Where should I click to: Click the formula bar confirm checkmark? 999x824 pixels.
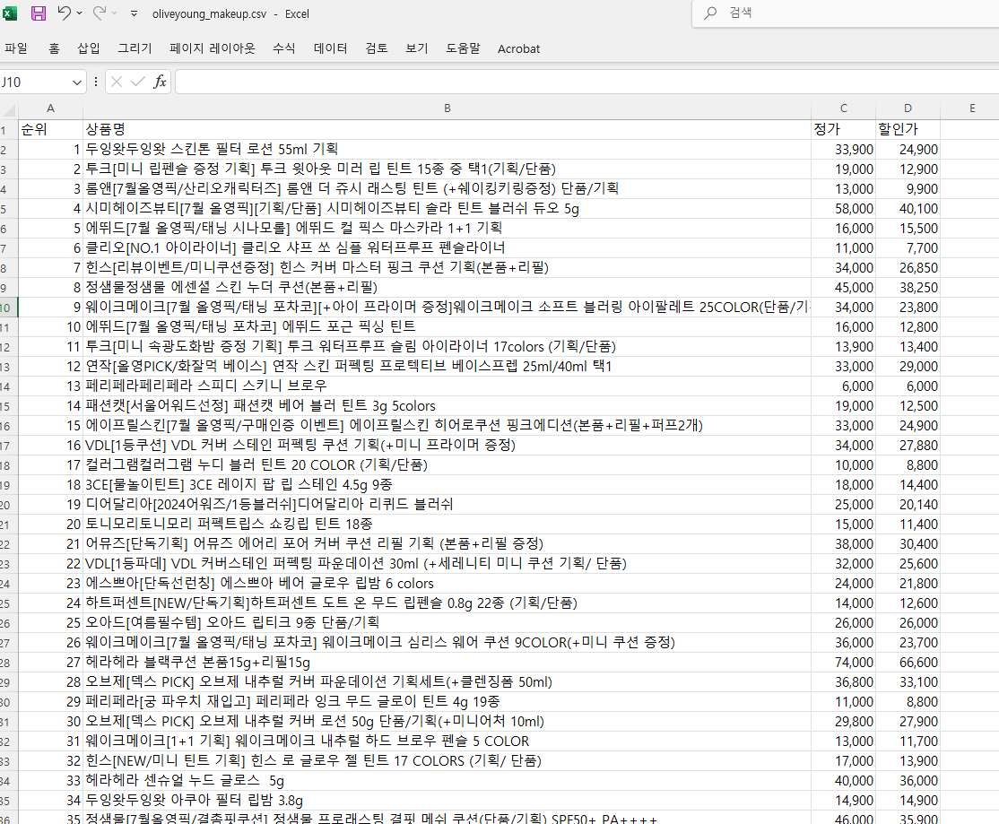pyautogui.click(x=137, y=82)
